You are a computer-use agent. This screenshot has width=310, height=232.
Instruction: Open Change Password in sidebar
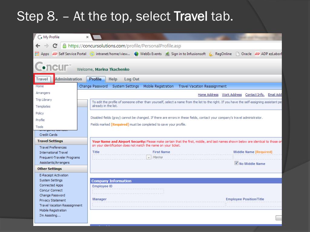[x=52, y=195]
